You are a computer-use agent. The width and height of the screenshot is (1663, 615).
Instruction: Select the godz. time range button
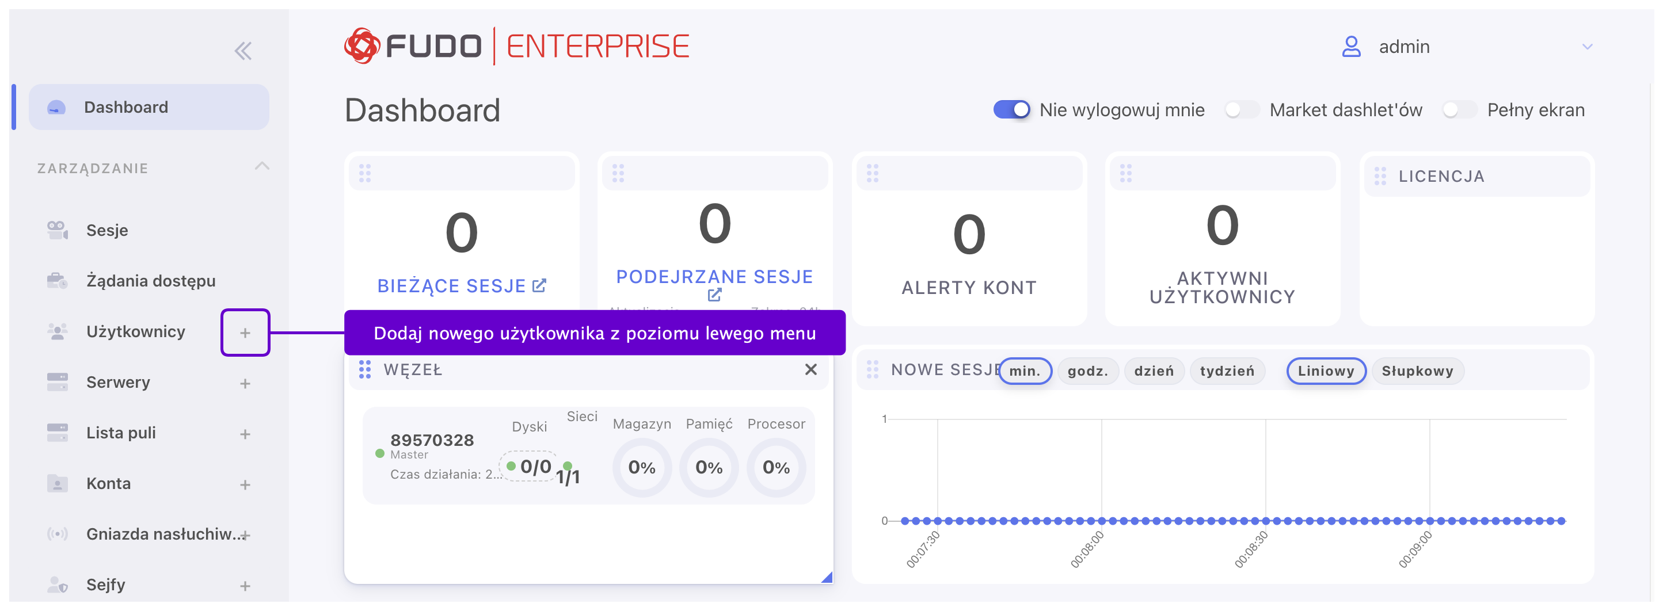pyautogui.click(x=1087, y=371)
